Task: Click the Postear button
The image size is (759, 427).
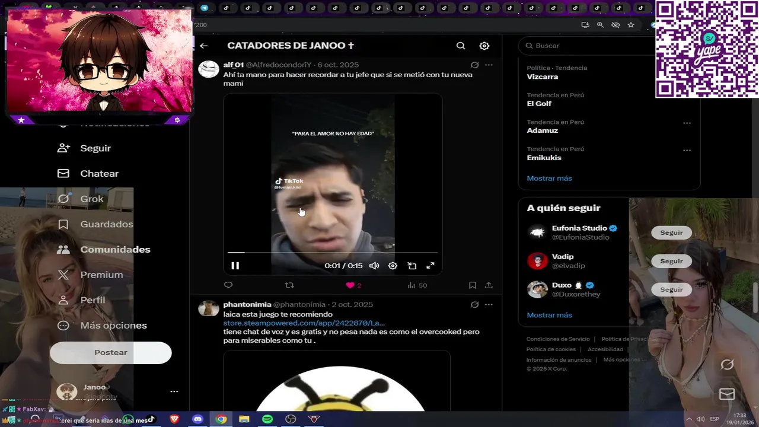Action: [111, 352]
